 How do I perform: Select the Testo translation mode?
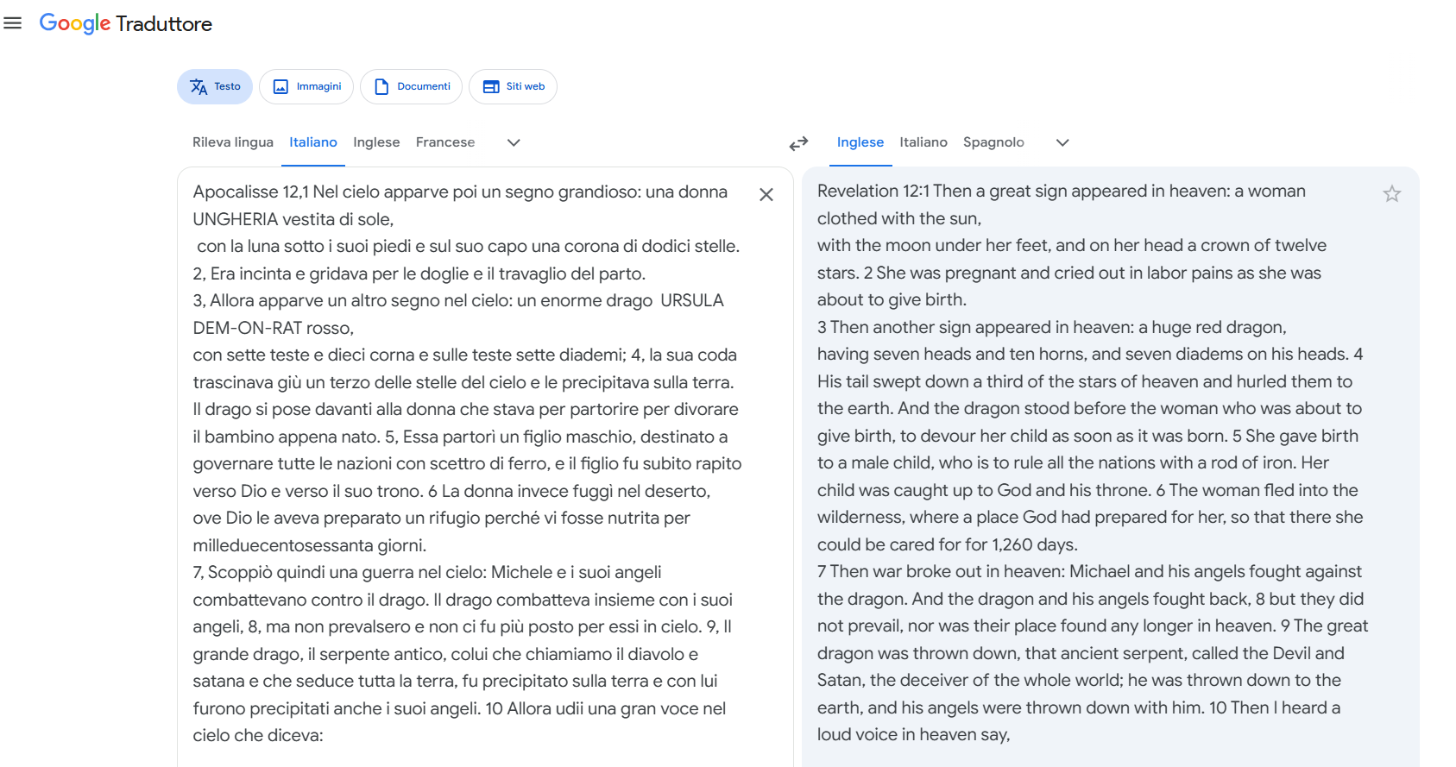pos(215,86)
